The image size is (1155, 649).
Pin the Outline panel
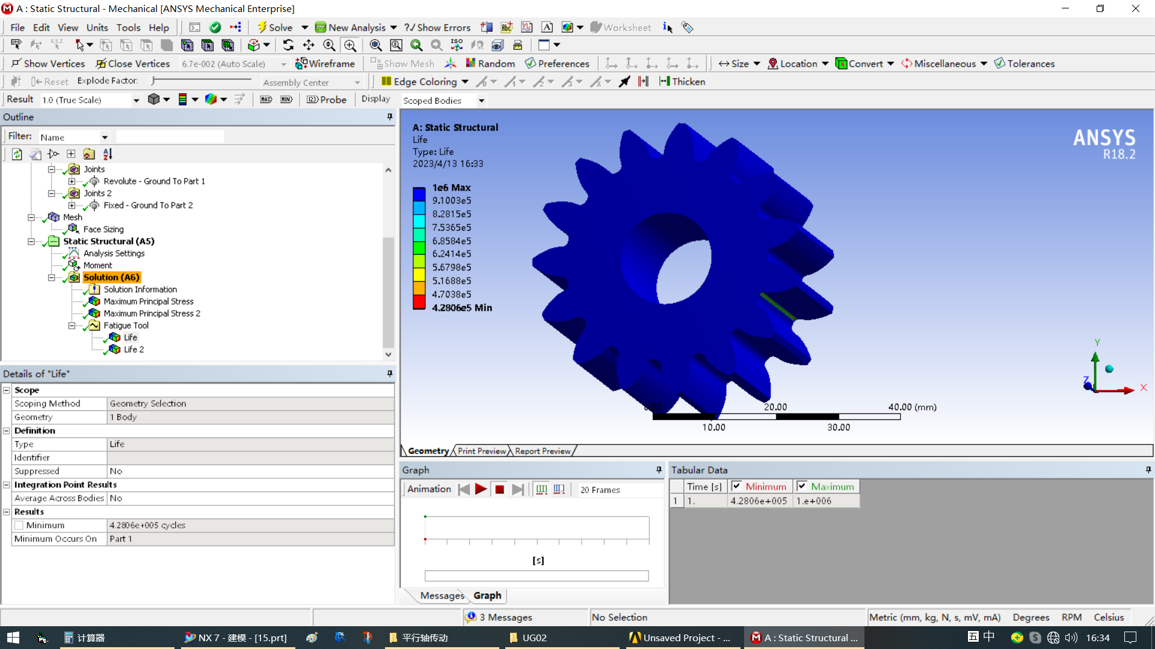click(x=390, y=117)
